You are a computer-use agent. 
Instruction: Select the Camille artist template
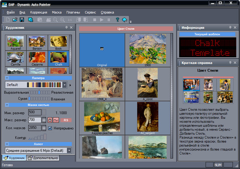point(15,59)
